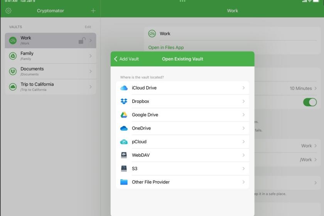
Task: Open the Family vault row
Action: [x=51, y=56]
